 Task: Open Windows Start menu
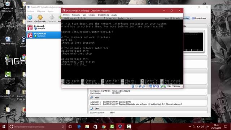coord(4,126)
